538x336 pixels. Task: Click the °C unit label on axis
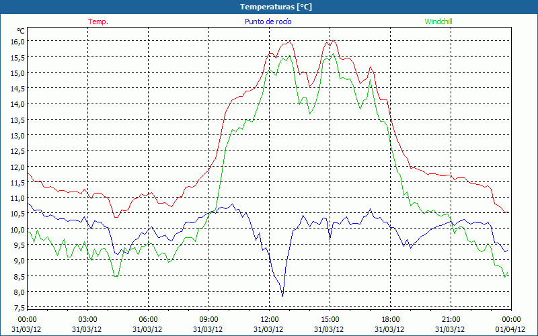click(x=21, y=31)
